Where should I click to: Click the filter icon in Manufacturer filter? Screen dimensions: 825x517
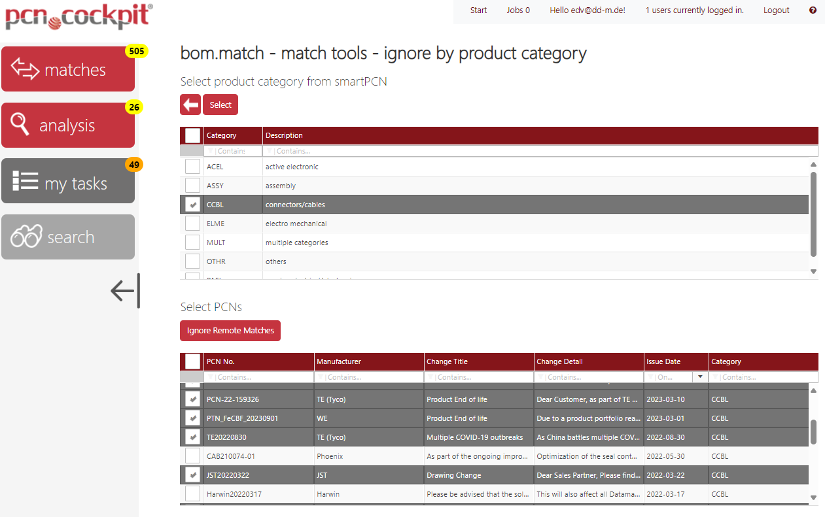(x=321, y=377)
